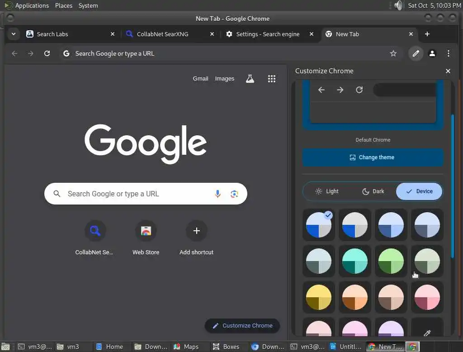Open the Chrome profile avatar
Viewport: 463px width, 352px height.
pyautogui.click(x=432, y=53)
